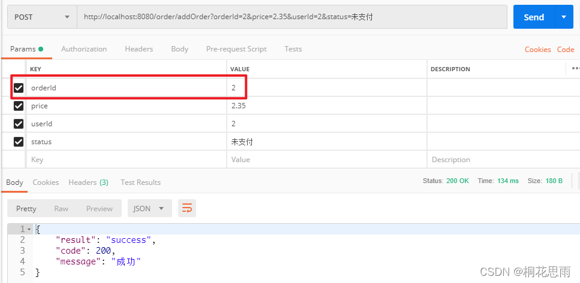Uncheck the orderId parameter checkbox

[19, 88]
